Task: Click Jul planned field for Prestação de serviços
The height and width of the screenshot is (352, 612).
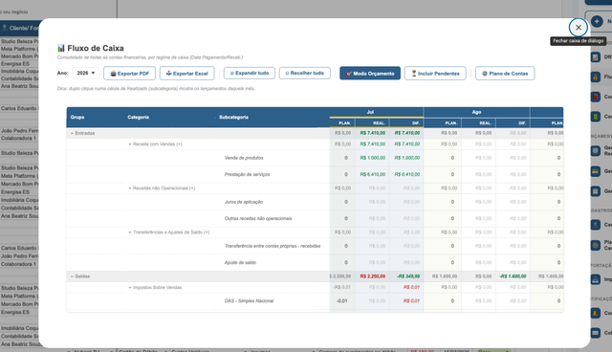Action: 342,174
